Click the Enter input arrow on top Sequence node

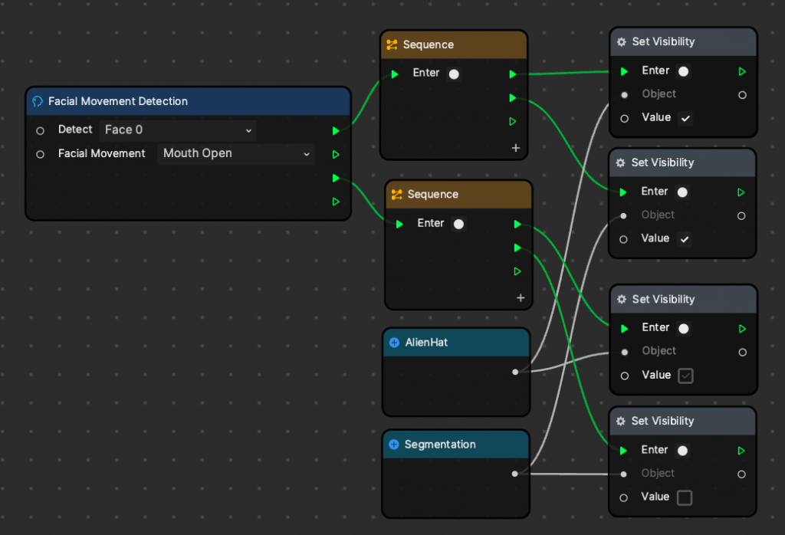pos(395,74)
